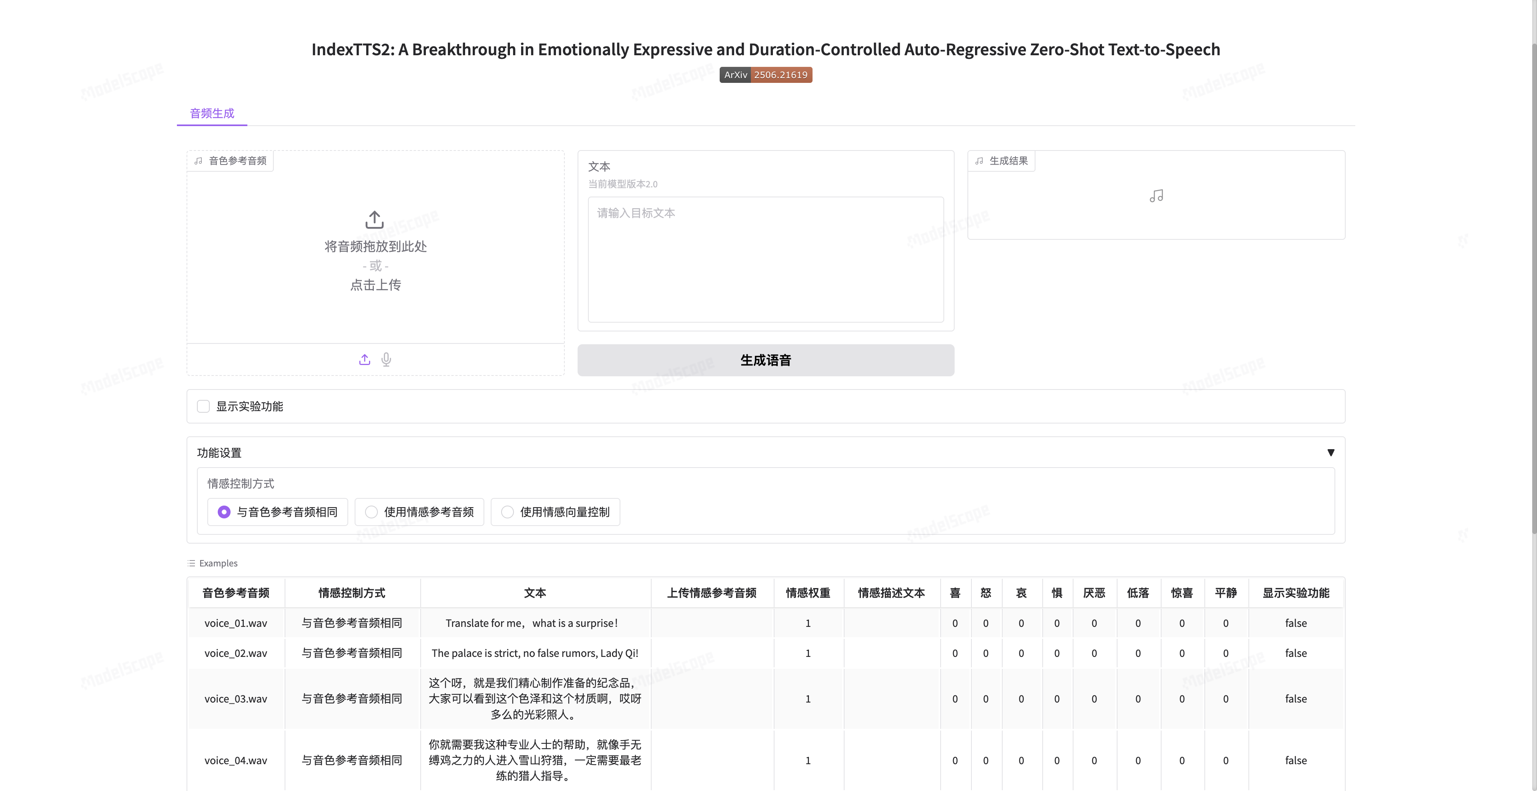Switch to the 音频生成 tab

[212, 113]
